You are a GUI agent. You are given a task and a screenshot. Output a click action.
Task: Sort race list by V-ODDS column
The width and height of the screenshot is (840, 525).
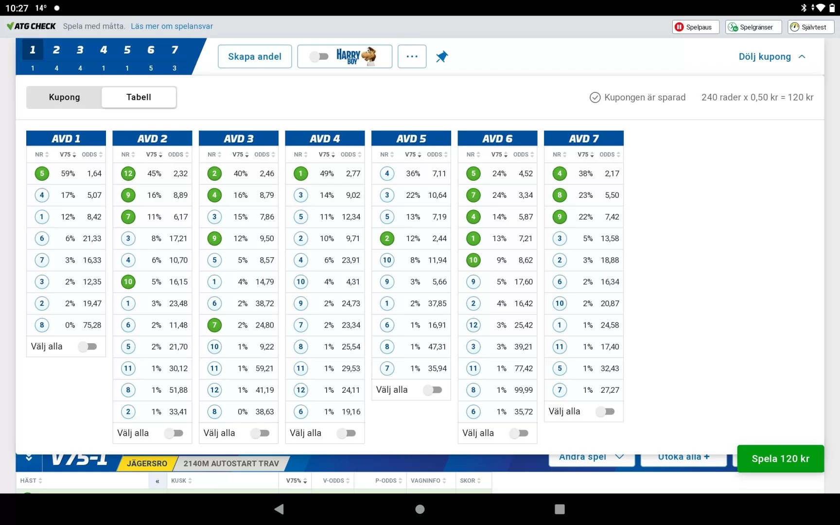(x=336, y=481)
